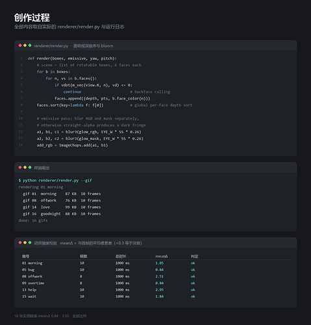Click 'ok' verdict in the morning row
This screenshot has width=311, height=325.
(x=193, y=263)
